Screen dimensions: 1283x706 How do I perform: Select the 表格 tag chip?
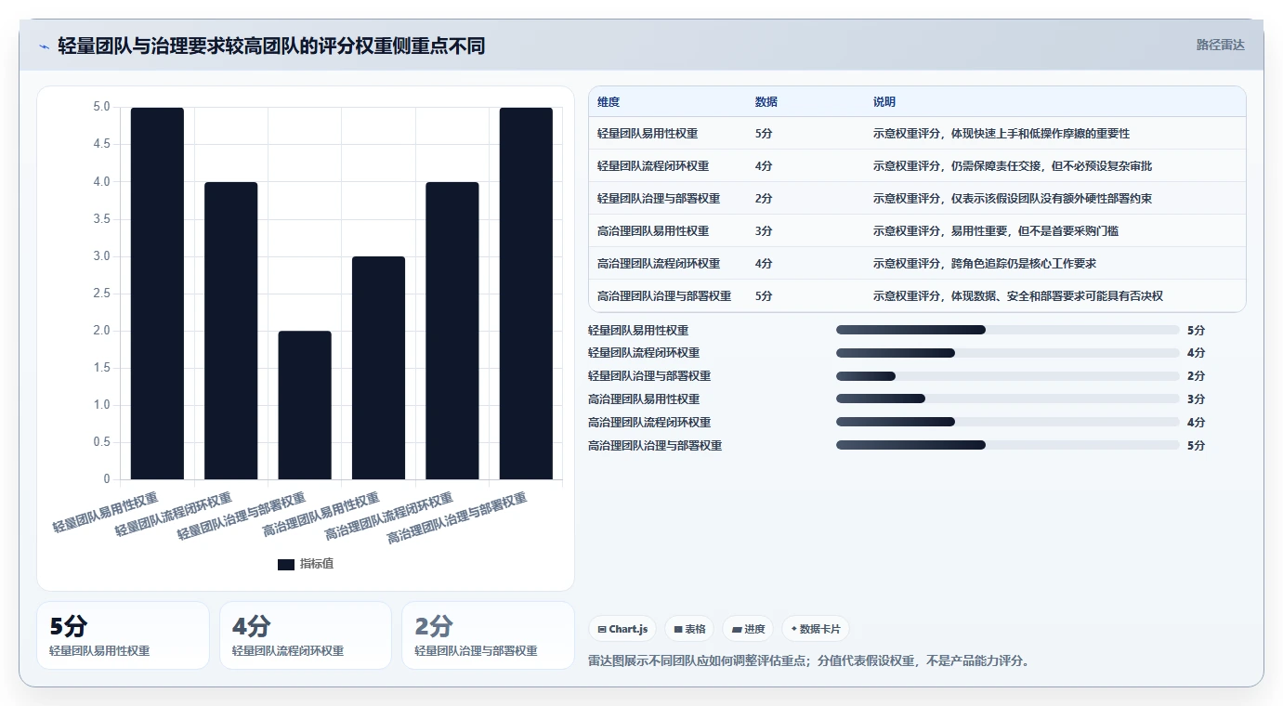click(x=689, y=629)
